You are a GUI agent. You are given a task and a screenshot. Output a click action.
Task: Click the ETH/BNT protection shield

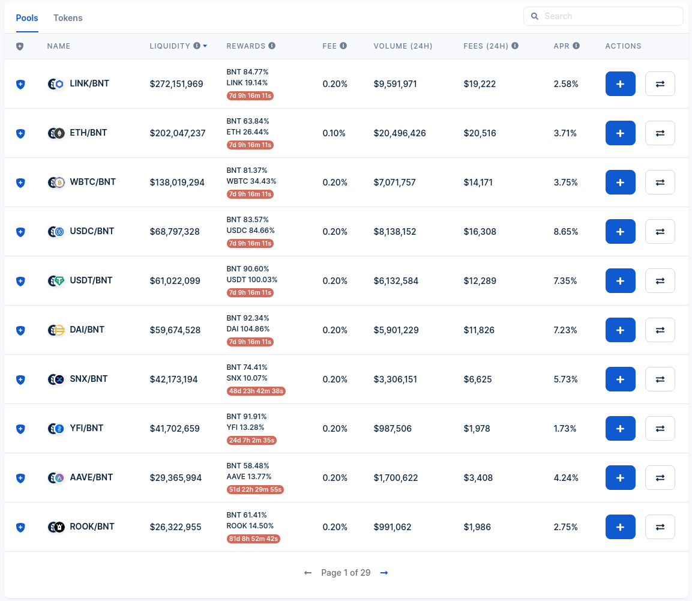(x=20, y=133)
